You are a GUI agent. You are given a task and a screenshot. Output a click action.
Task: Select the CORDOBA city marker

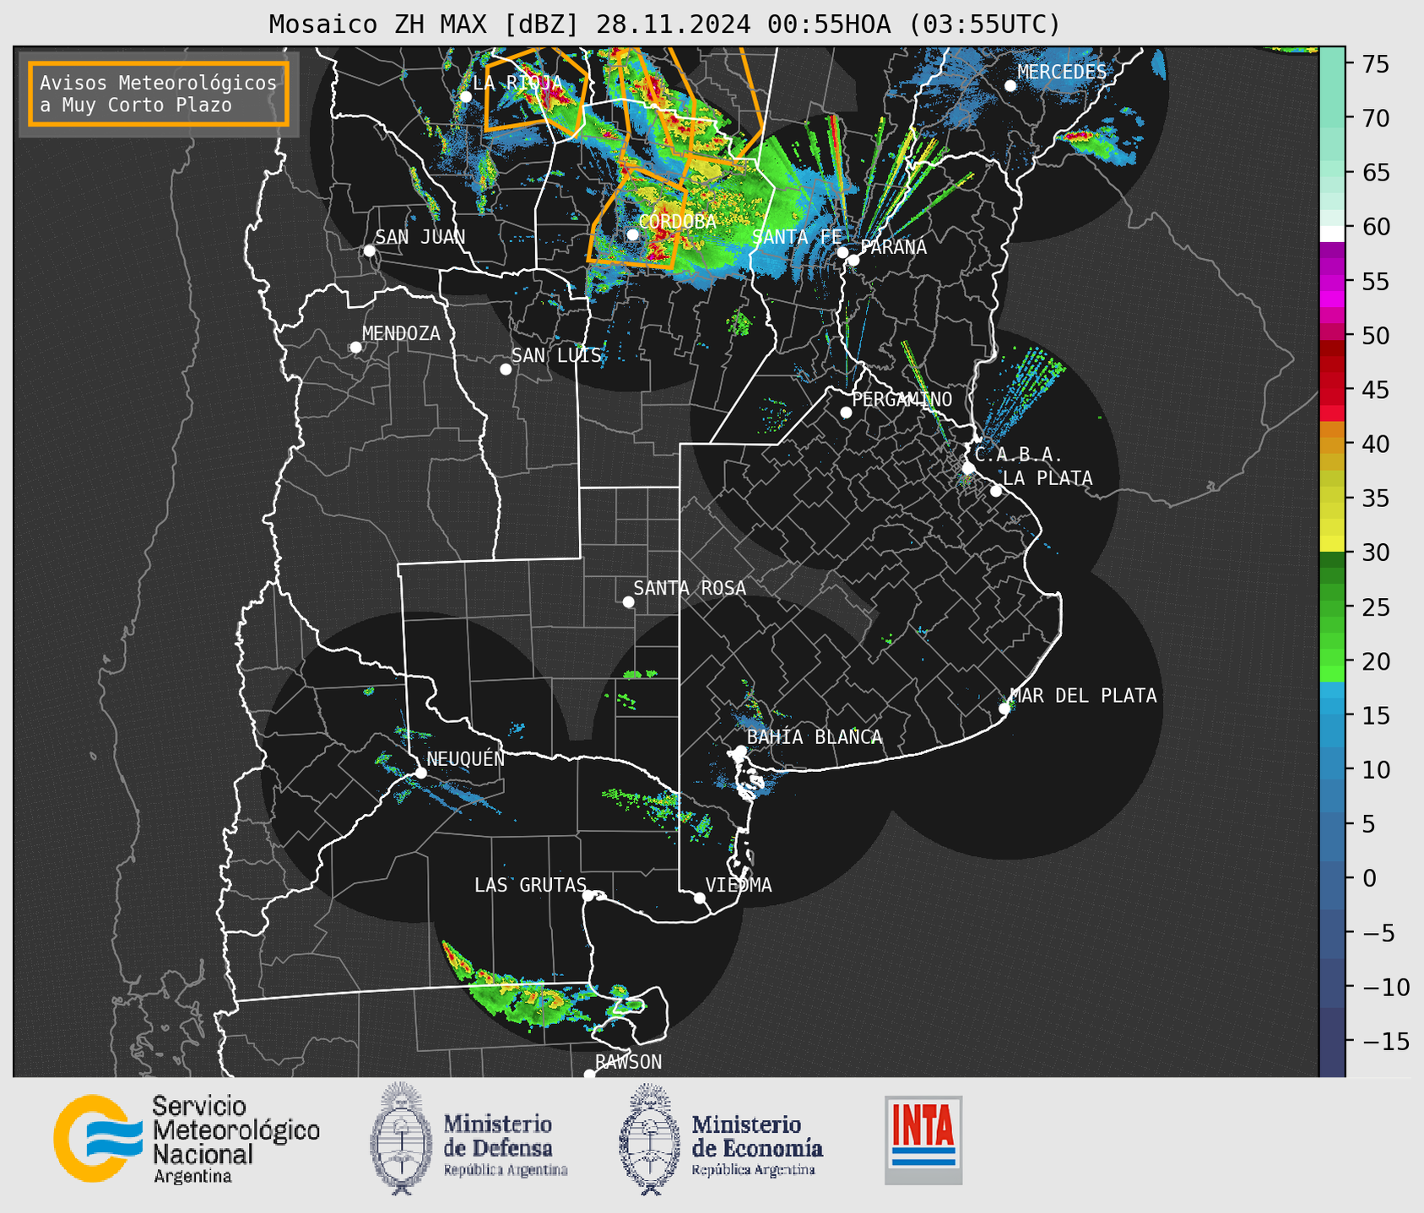(x=632, y=235)
